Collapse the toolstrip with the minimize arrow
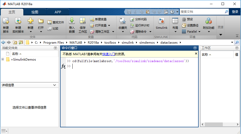The height and width of the screenshot is (134, 241). (237, 36)
